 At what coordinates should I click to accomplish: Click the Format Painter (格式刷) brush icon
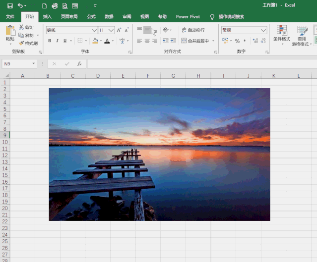21,43
